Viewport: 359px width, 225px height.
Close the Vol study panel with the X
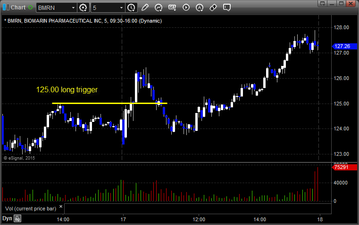click(x=61, y=207)
